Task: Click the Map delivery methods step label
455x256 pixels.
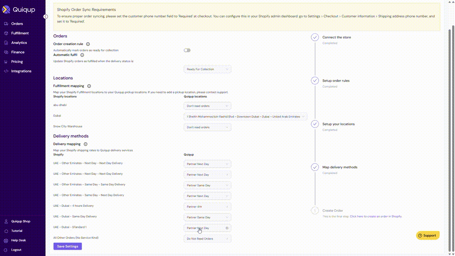Action: point(340,167)
